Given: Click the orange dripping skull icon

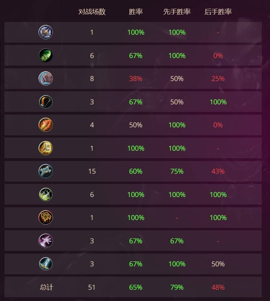Looking at the screenshot, I should point(46,218).
